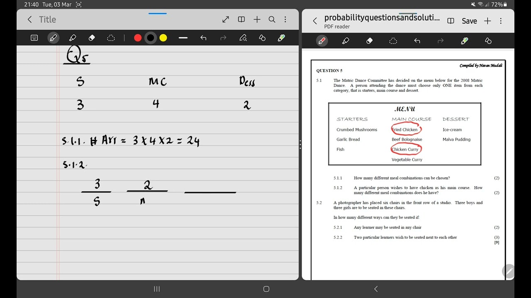This screenshot has height=298, width=531.
Task: Tap Ice-cream in the desserts
Action: point(452,130)
